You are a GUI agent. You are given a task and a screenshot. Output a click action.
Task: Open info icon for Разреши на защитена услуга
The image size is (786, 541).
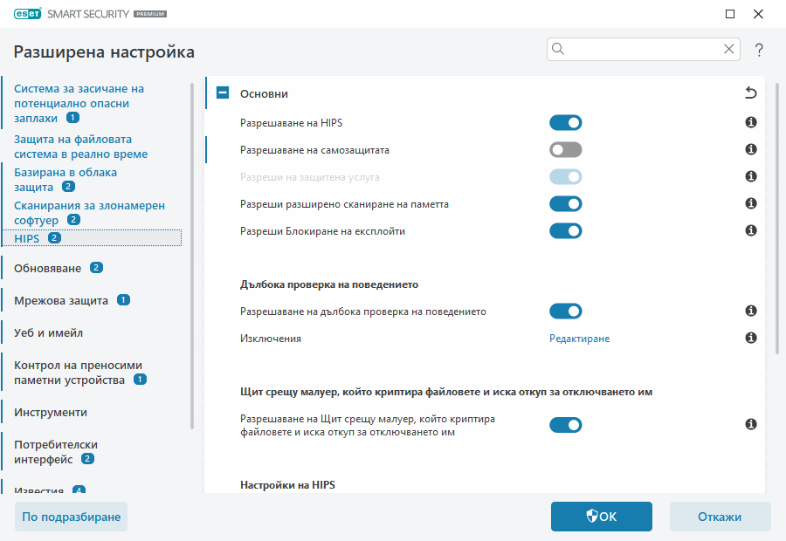[x=750, y=176]
